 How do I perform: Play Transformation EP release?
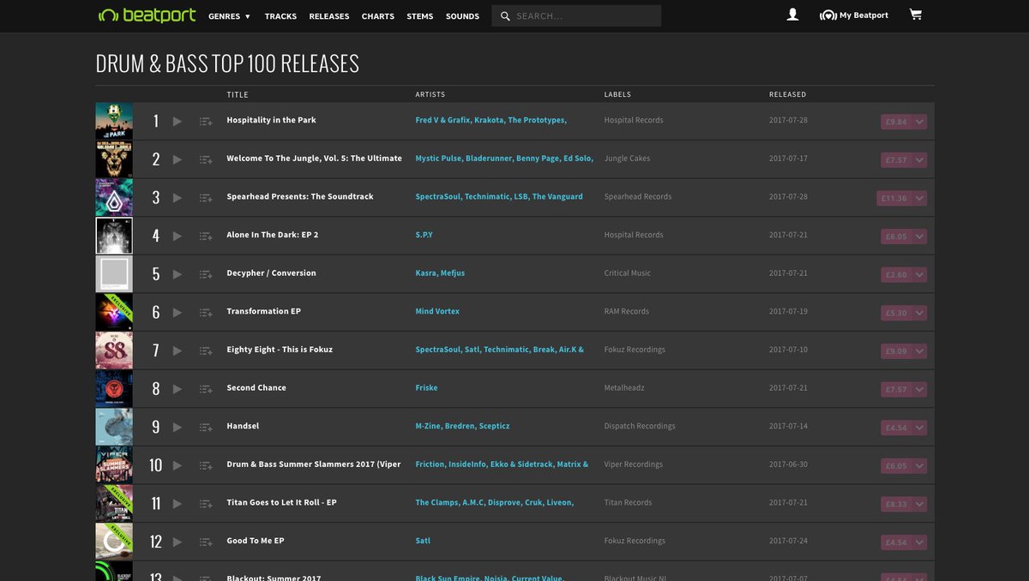[x=178, y=312]
